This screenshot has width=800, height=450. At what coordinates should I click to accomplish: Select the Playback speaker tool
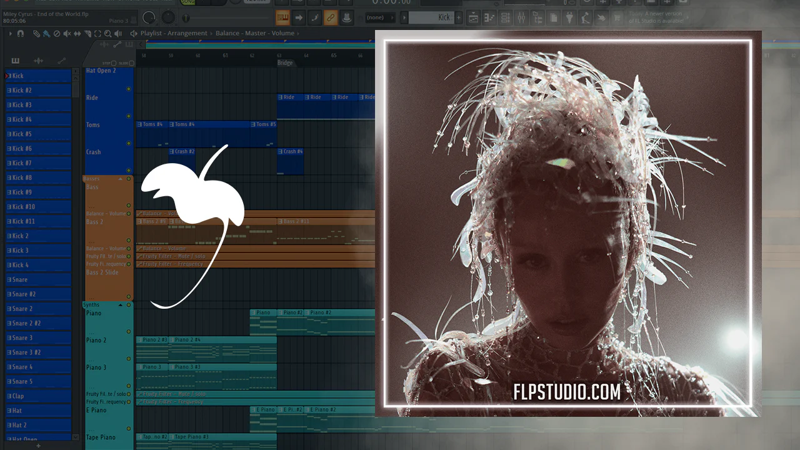coord(118,33)
